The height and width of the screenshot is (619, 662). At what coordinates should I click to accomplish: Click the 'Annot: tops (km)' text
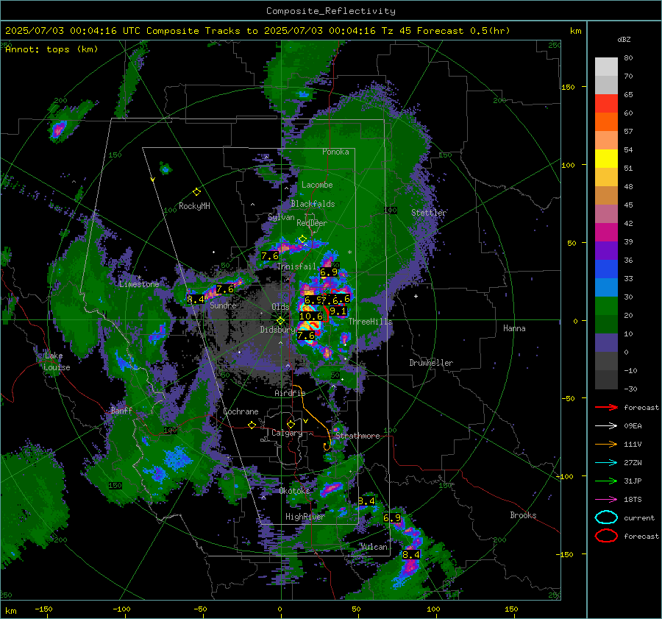pos(51,49)
